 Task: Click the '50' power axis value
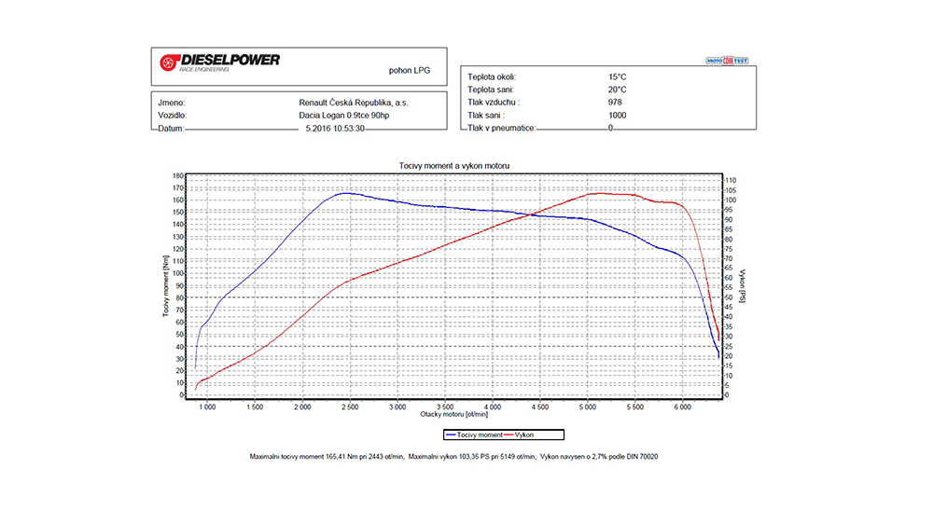(729, 297)
